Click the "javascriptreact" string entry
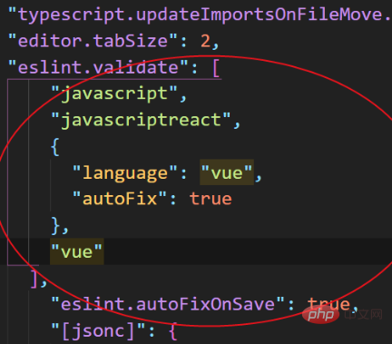Screen dimensions: 392x344 click(x=141, y=120)
